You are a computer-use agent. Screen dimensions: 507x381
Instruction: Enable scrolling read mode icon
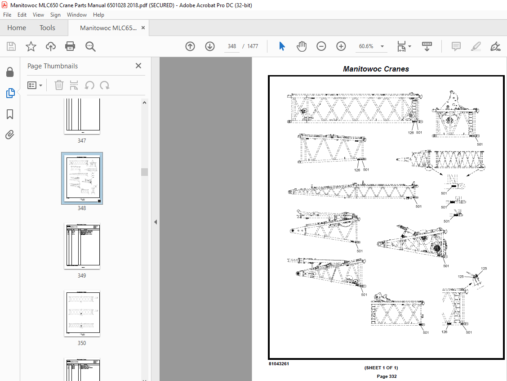[427, 46]
